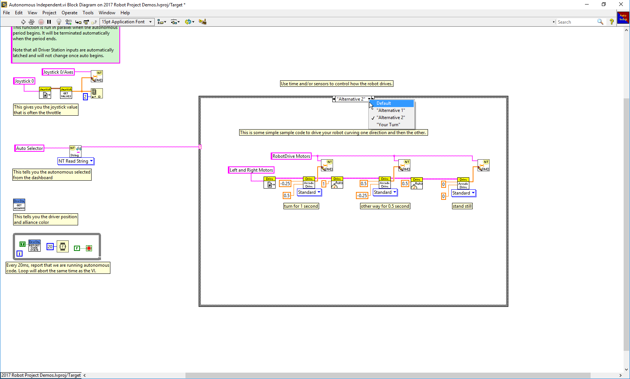Screen dimensions: 630x379
Task: Click the Step Into toolbar button
Action: point(78,22)
